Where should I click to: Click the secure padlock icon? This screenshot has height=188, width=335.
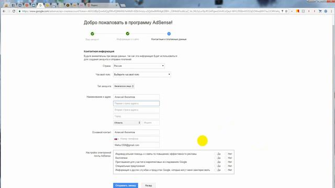tap(19, 11)
